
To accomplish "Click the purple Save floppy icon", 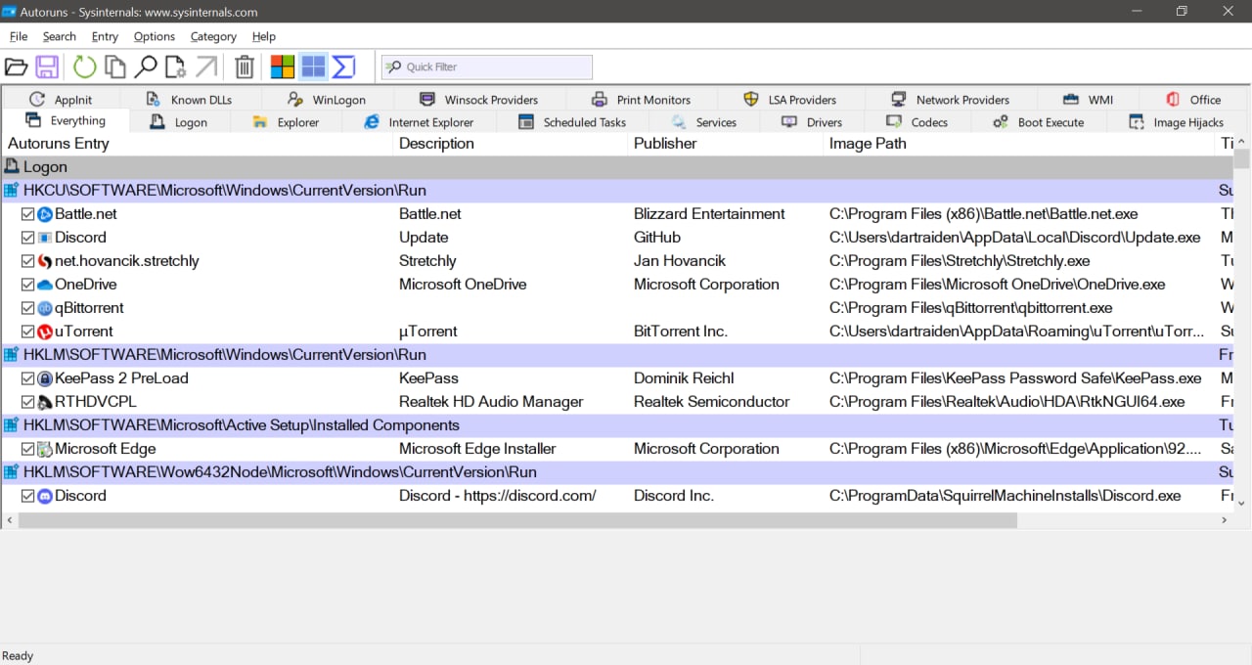I will [x=47, y=66].
